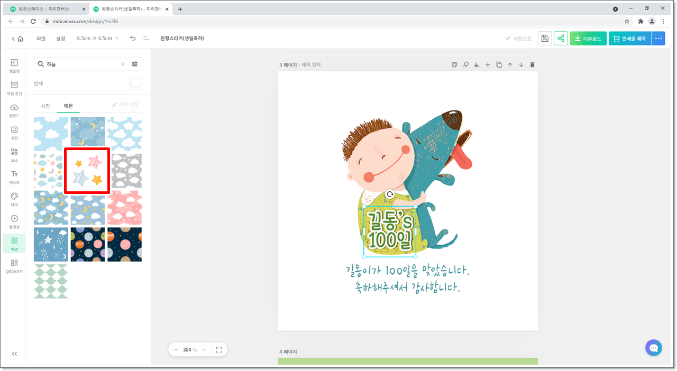Collapse the side panel with double chevron

14,354
